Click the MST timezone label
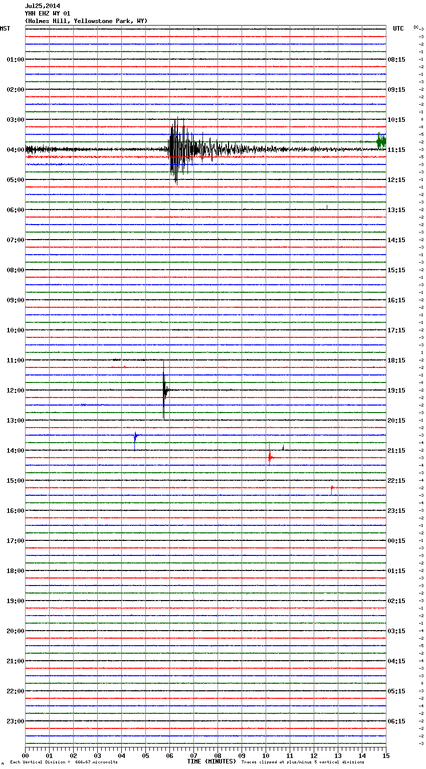This screenshot has height=769, width=426. coord(5,29)
